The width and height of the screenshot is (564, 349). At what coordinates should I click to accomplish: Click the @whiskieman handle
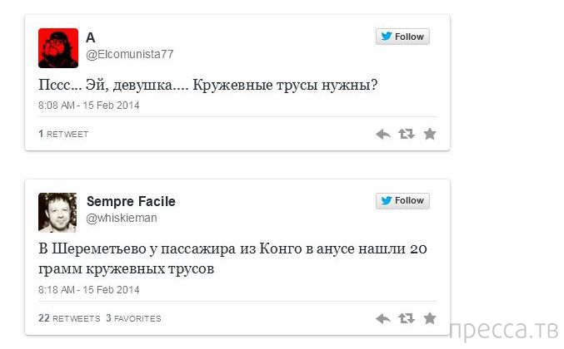tap(122, 217)
